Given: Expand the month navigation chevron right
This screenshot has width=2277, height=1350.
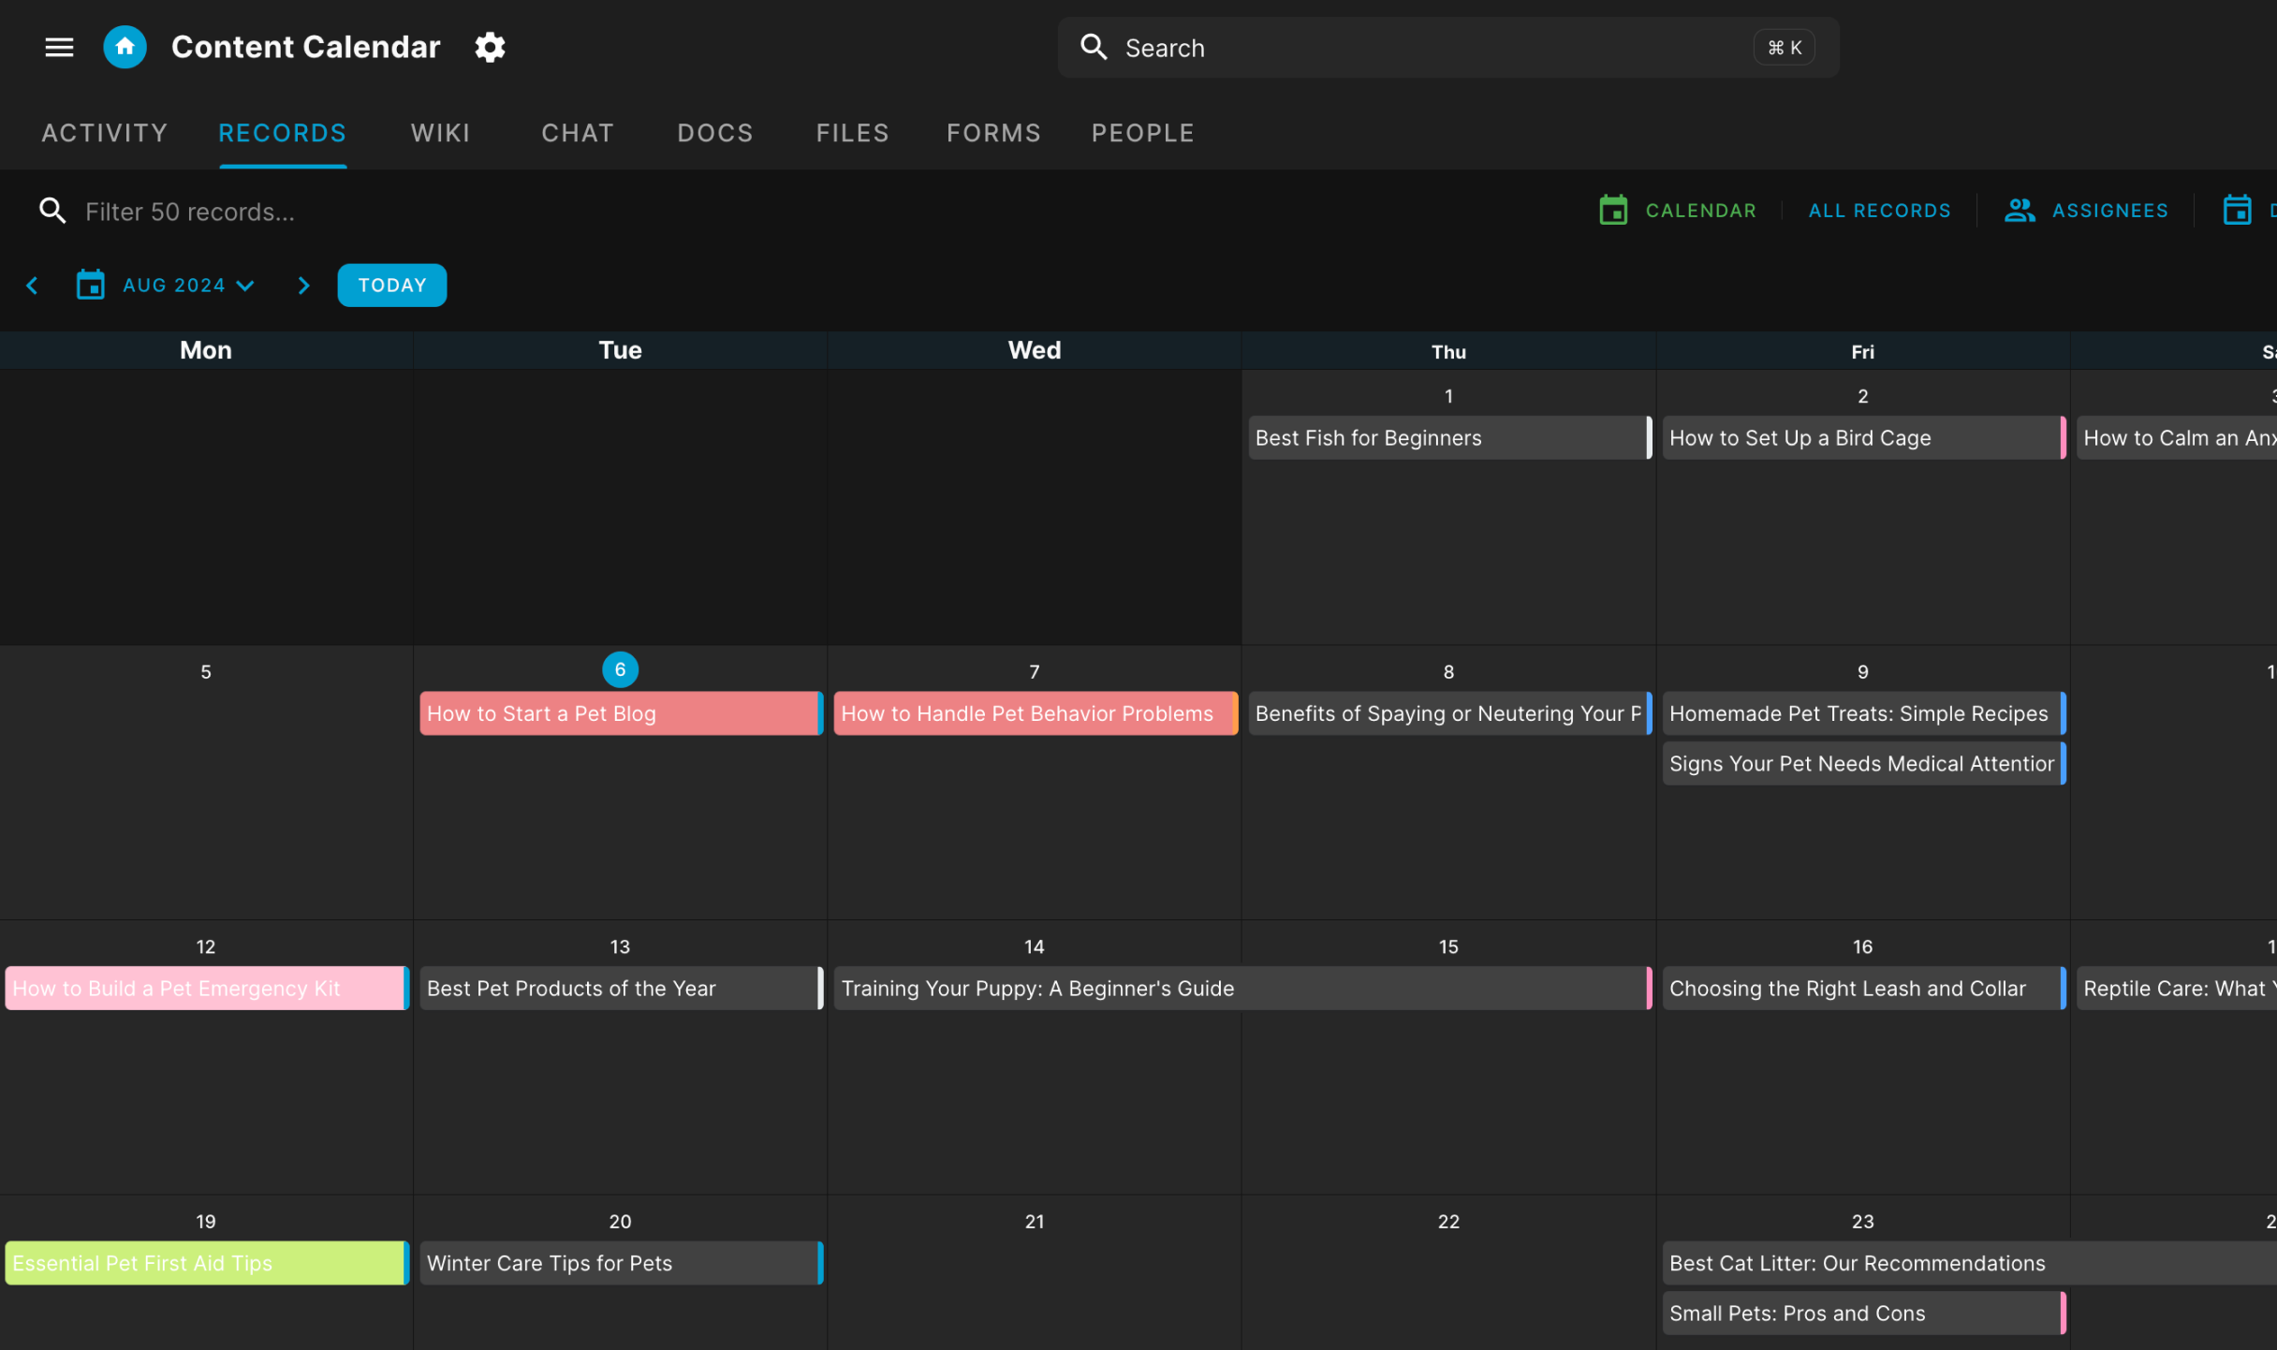Looking at the screenshot, I should tap(302, 286).
